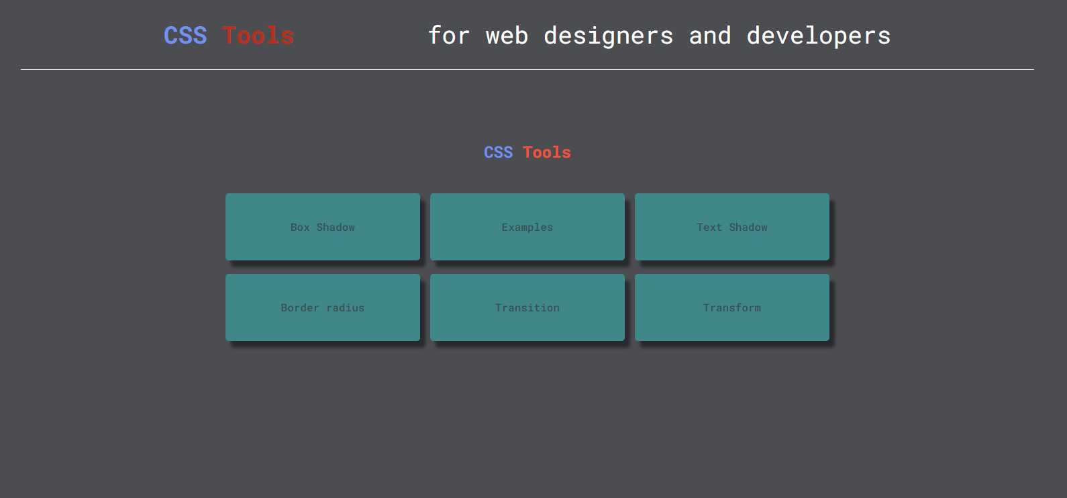The height and width of the screenshot is (498, 1067).
Task: Click the word "developers" in the tagline
Action: 819,36
